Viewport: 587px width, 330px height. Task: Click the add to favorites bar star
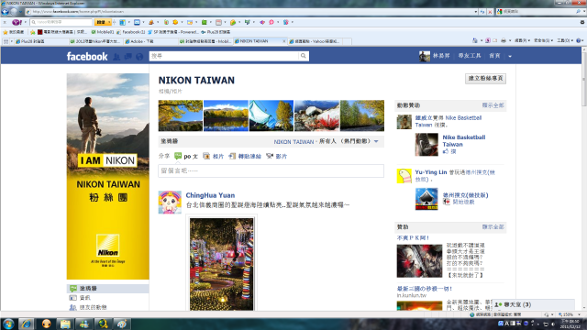[33, 32]
